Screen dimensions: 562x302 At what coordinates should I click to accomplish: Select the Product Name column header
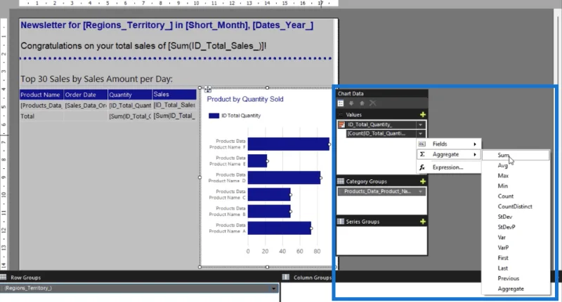click(41, 95)
